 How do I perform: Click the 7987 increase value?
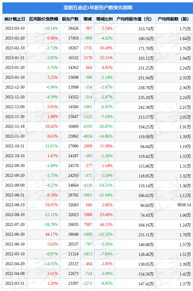click(x=88, y=224)
